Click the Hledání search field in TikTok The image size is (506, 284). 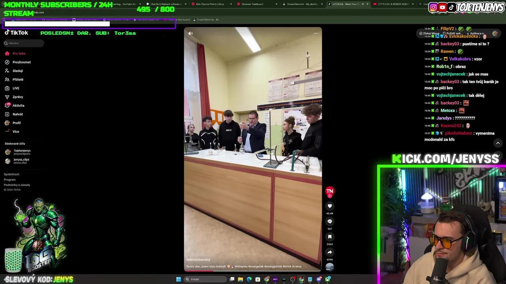[x=24, y=43]
